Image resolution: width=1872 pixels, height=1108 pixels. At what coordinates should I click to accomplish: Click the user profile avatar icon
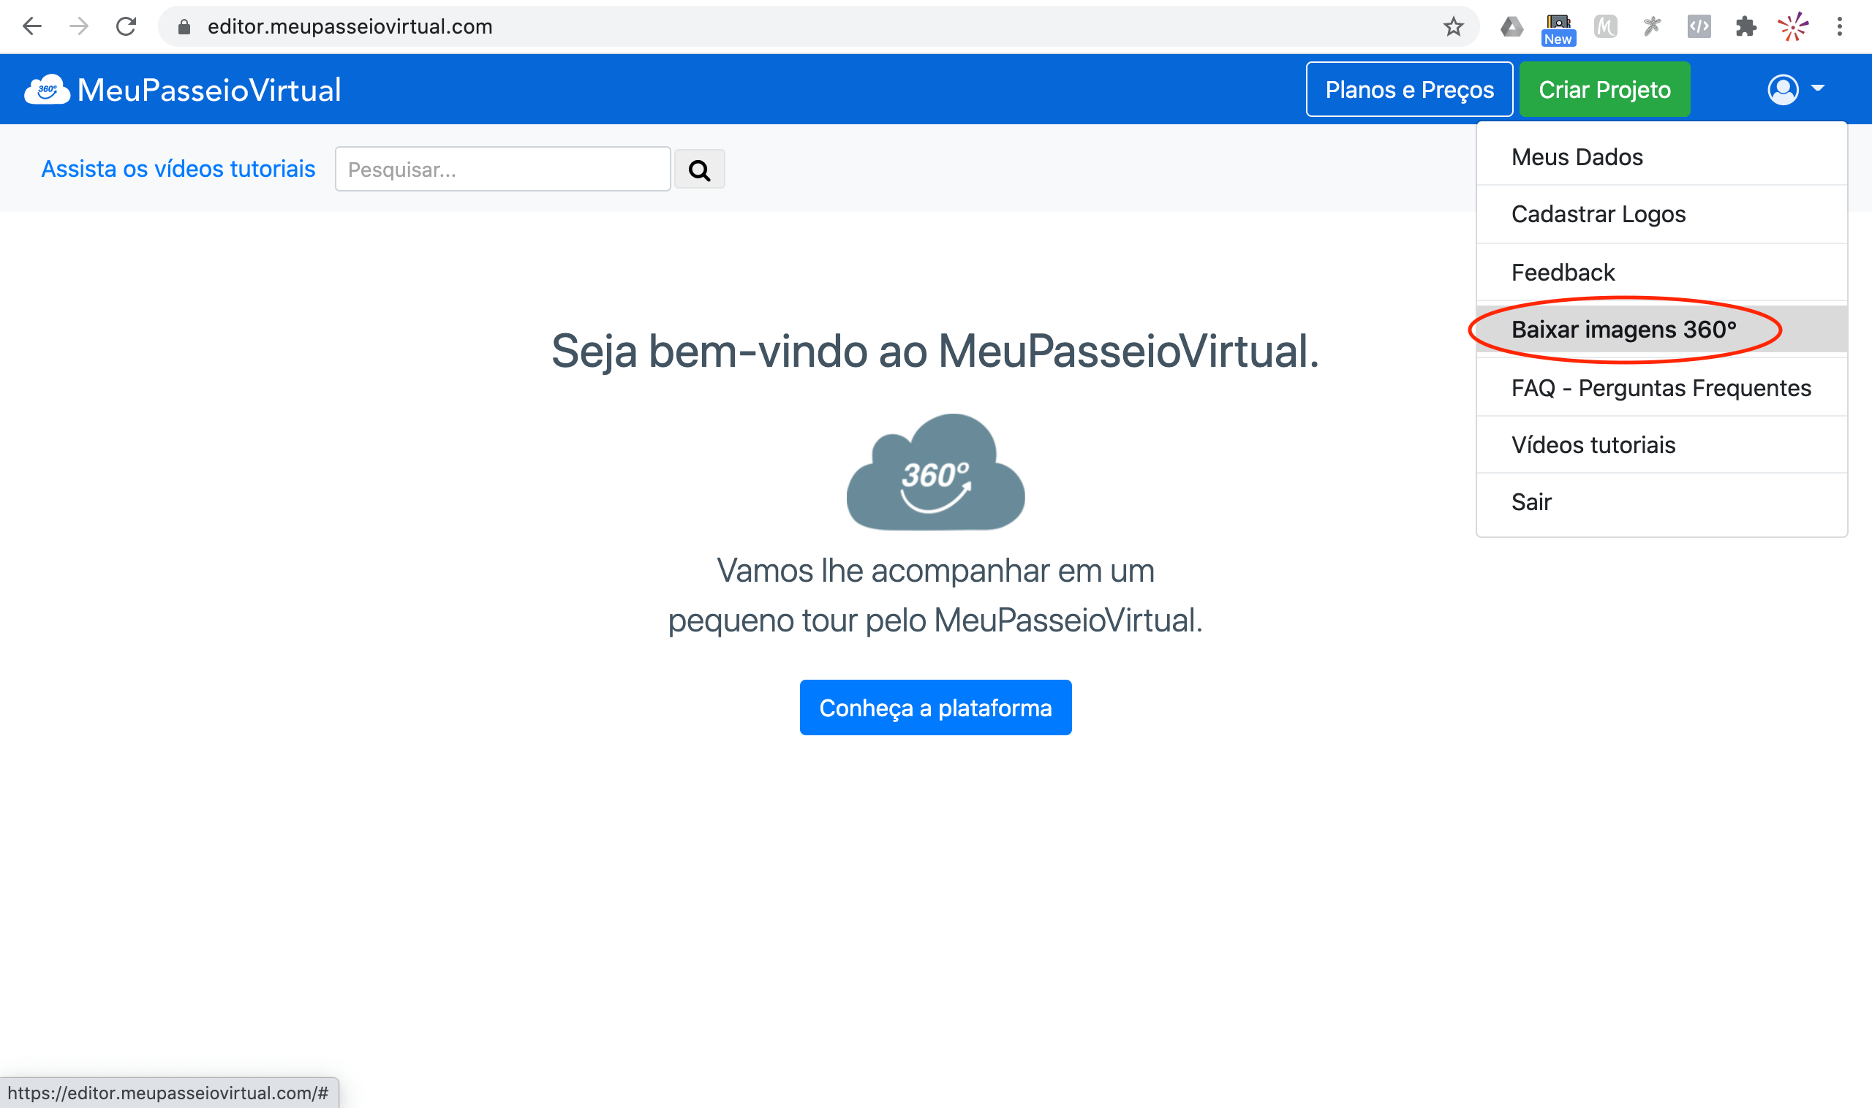point(1782,90)
